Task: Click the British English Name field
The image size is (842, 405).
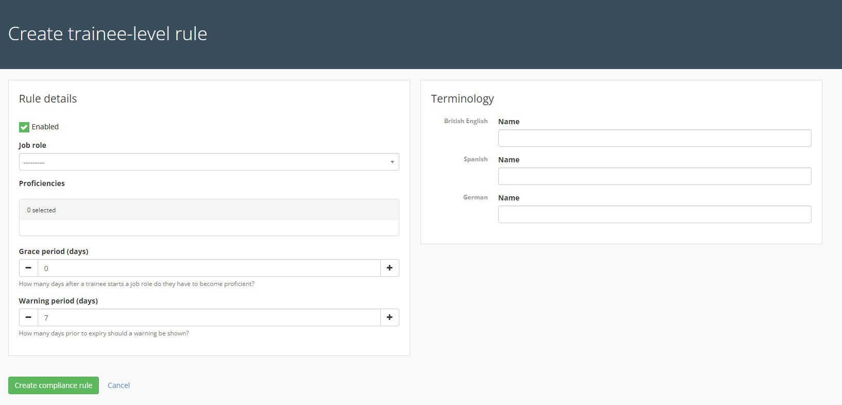Action: [x=654, y=138]
